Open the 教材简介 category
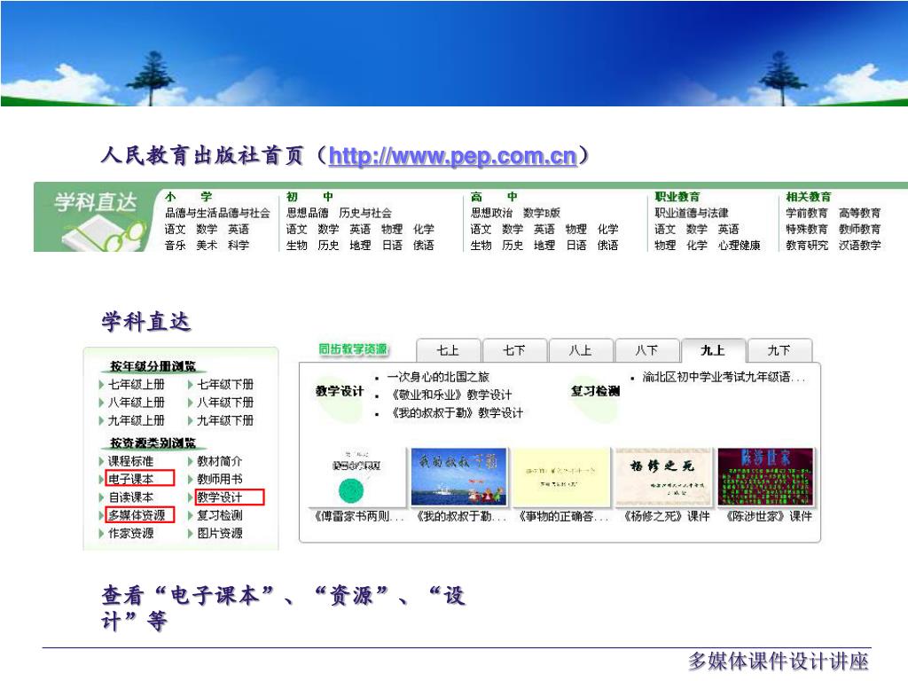This screenshot has height=681, width=908. tap(220, 461)
